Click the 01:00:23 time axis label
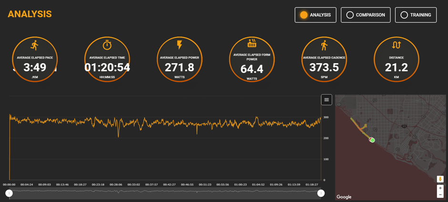This screenshot has height=202, width=448. (241, 184)
